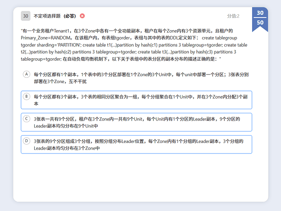
Task: Click the 不定项选择题 question type label
Action: (47, 16)
